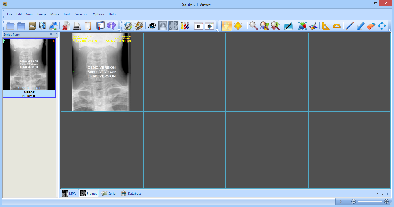Open the Movie menu
The height and width of the screenshot is (207, 394).
coord(55,14)
